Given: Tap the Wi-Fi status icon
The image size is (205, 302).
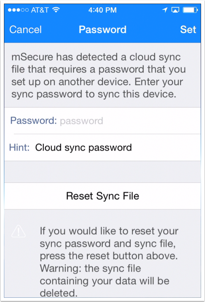Looking at the screenshot, I should click(56, 10).
